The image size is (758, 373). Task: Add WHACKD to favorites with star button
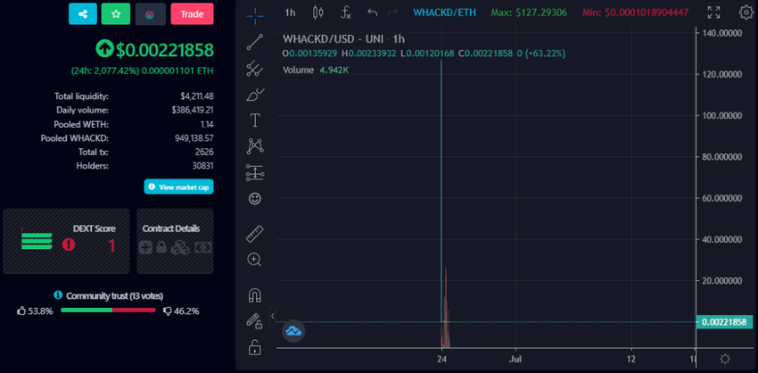click(x=116, y=13)
